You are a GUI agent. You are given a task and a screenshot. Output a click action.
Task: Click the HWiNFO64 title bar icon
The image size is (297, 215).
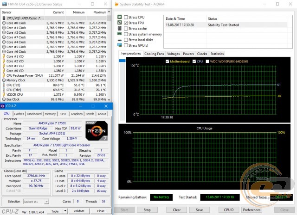[4, 4]
